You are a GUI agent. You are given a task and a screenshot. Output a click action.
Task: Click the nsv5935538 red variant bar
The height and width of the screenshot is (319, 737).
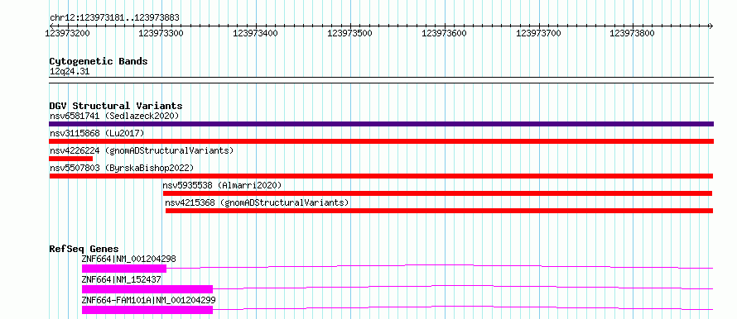click(437, 193)
